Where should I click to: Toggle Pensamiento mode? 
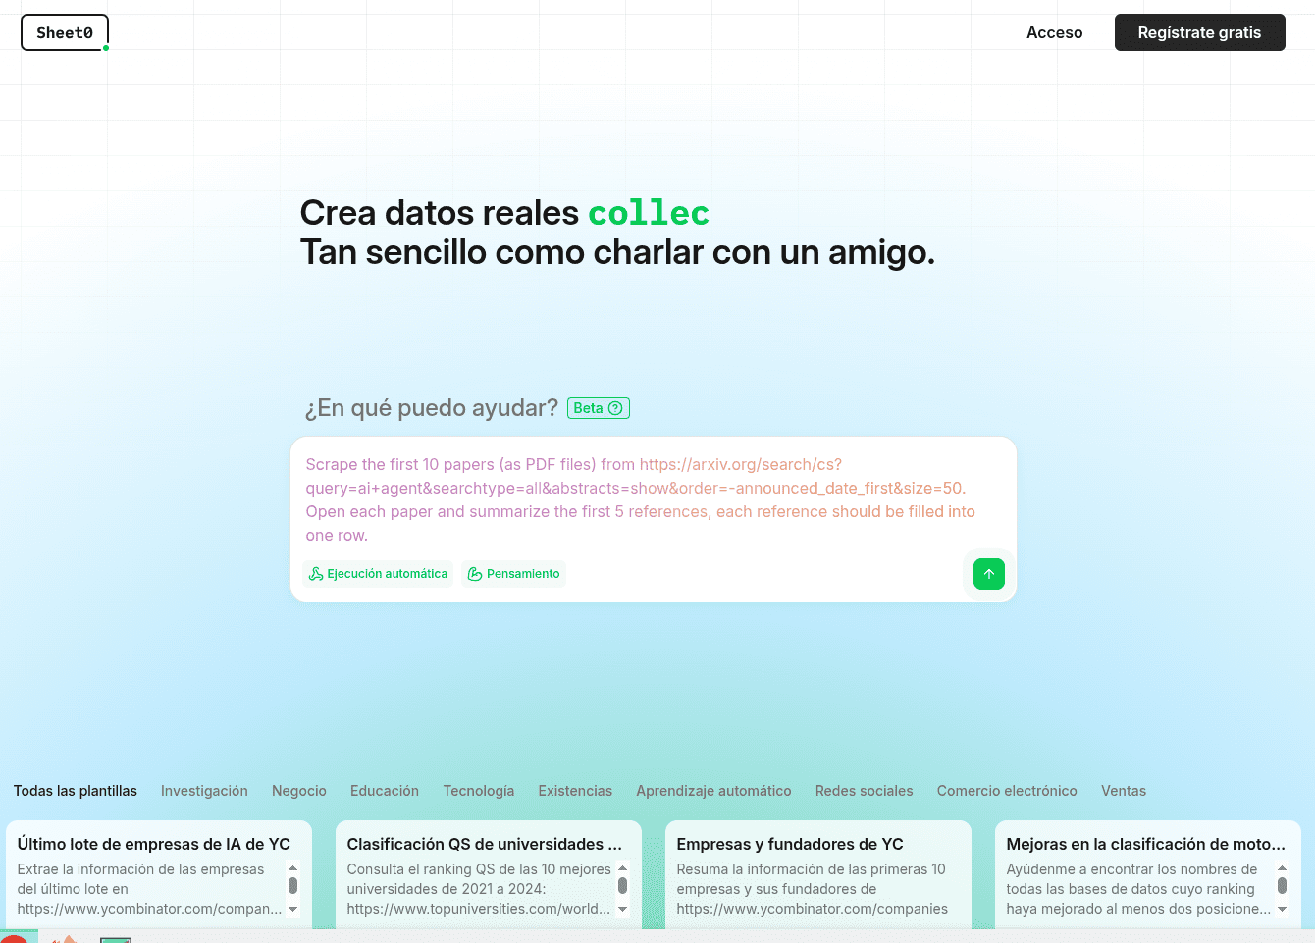pyautogui.click(x=514, y=574)
